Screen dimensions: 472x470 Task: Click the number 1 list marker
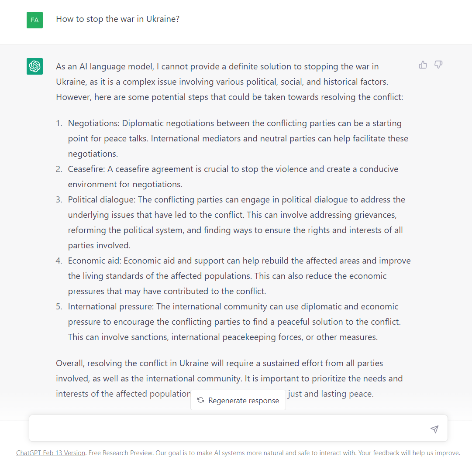click(59, 124)
